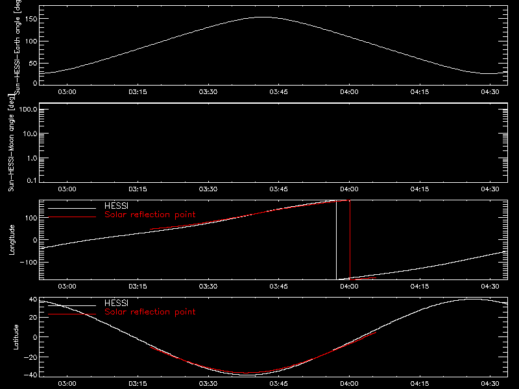This screenshot has width=519, height=389.
Task: Click the 1.0 tick label on the Moon angle axis
Action: [x=32, y=158]
